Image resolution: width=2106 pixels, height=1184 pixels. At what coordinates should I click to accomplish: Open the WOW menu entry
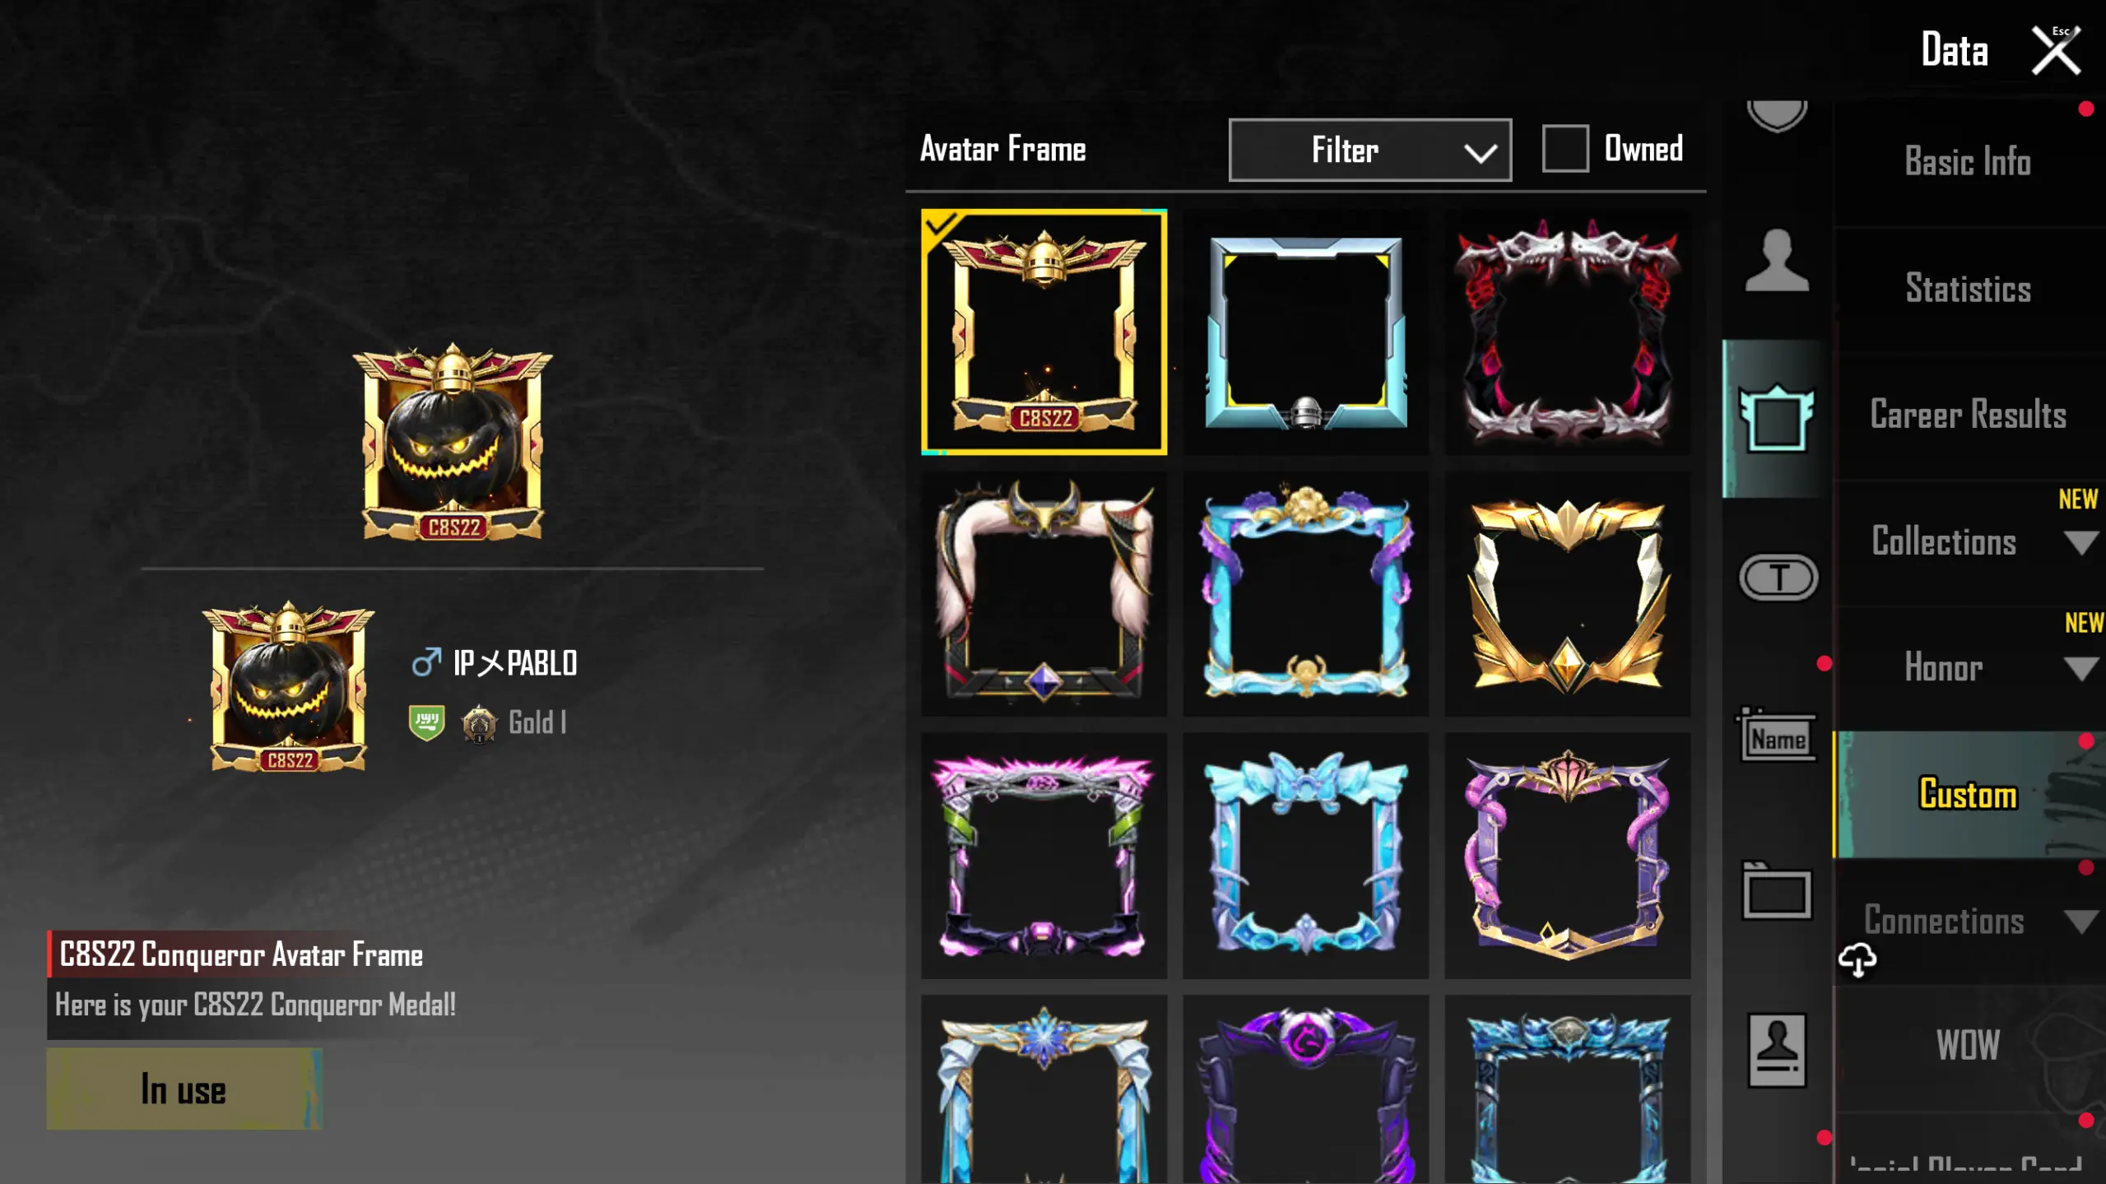[x=1968, y=1046]
